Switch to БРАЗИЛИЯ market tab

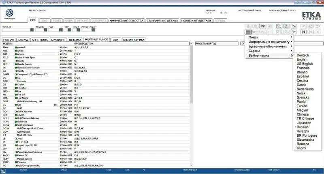pyautogui.click(x=58, y=40)
